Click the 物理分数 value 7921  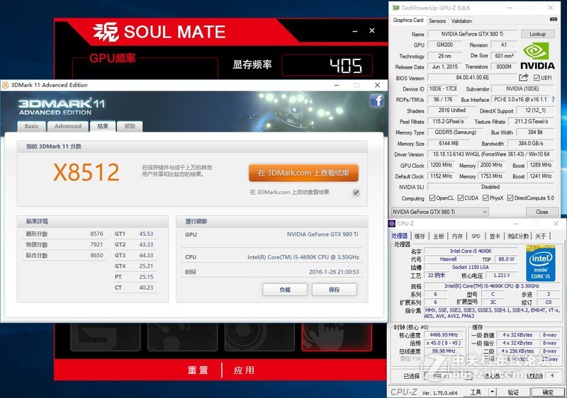pos(96,244)
